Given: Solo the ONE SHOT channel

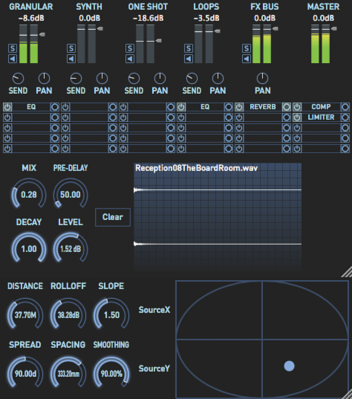Looking at the screenshot, I should [130, 48].
